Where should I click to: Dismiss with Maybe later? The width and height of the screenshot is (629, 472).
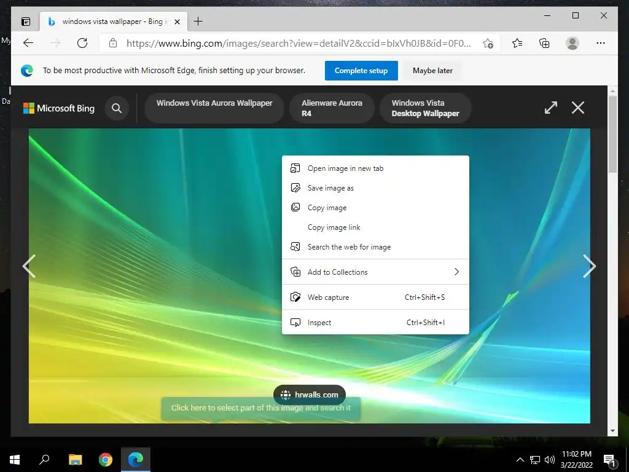432,71
